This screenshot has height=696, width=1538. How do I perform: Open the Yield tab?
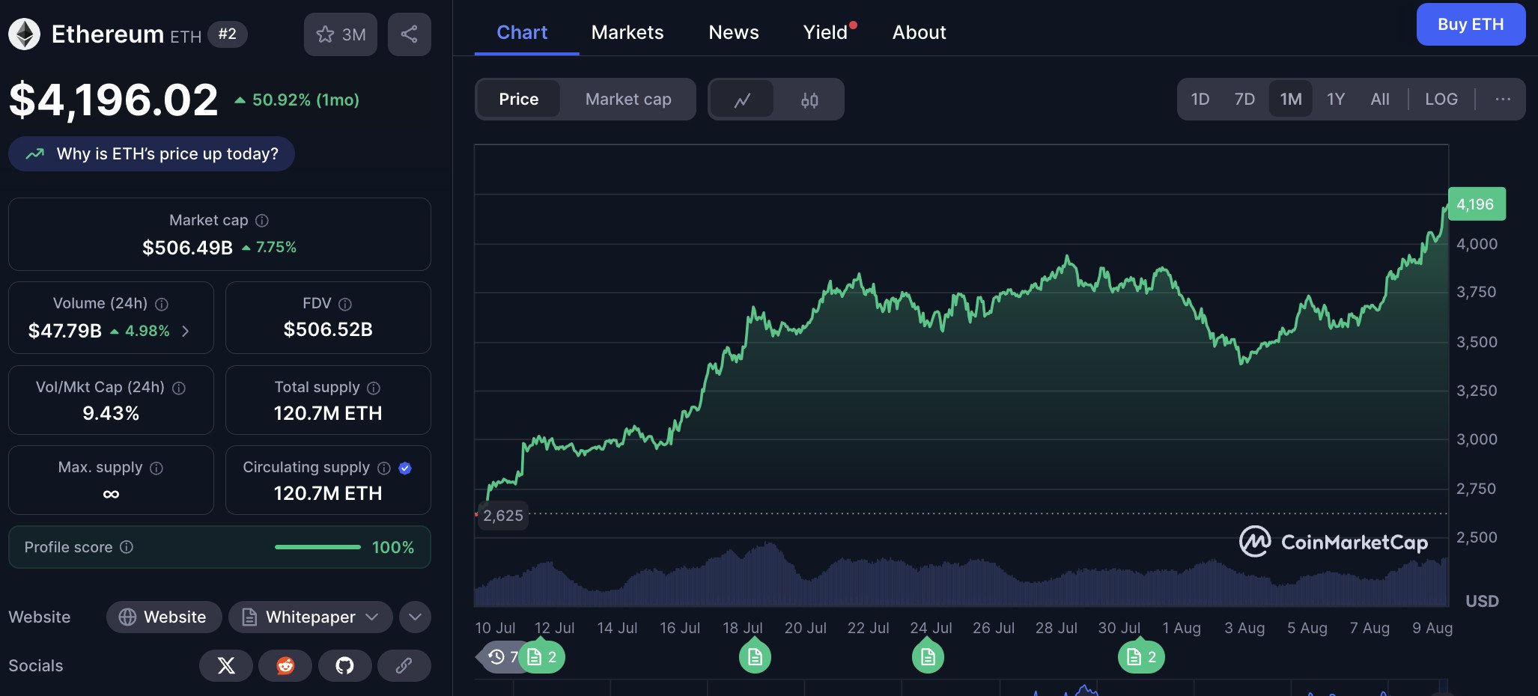(826, 32)
